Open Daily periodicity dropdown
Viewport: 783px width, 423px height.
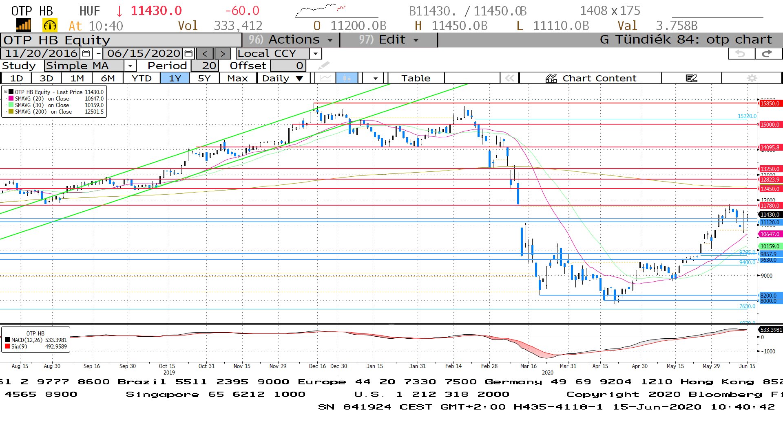coord(283,78)
